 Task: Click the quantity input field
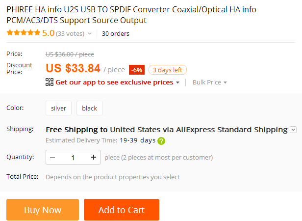click(73, 158)
